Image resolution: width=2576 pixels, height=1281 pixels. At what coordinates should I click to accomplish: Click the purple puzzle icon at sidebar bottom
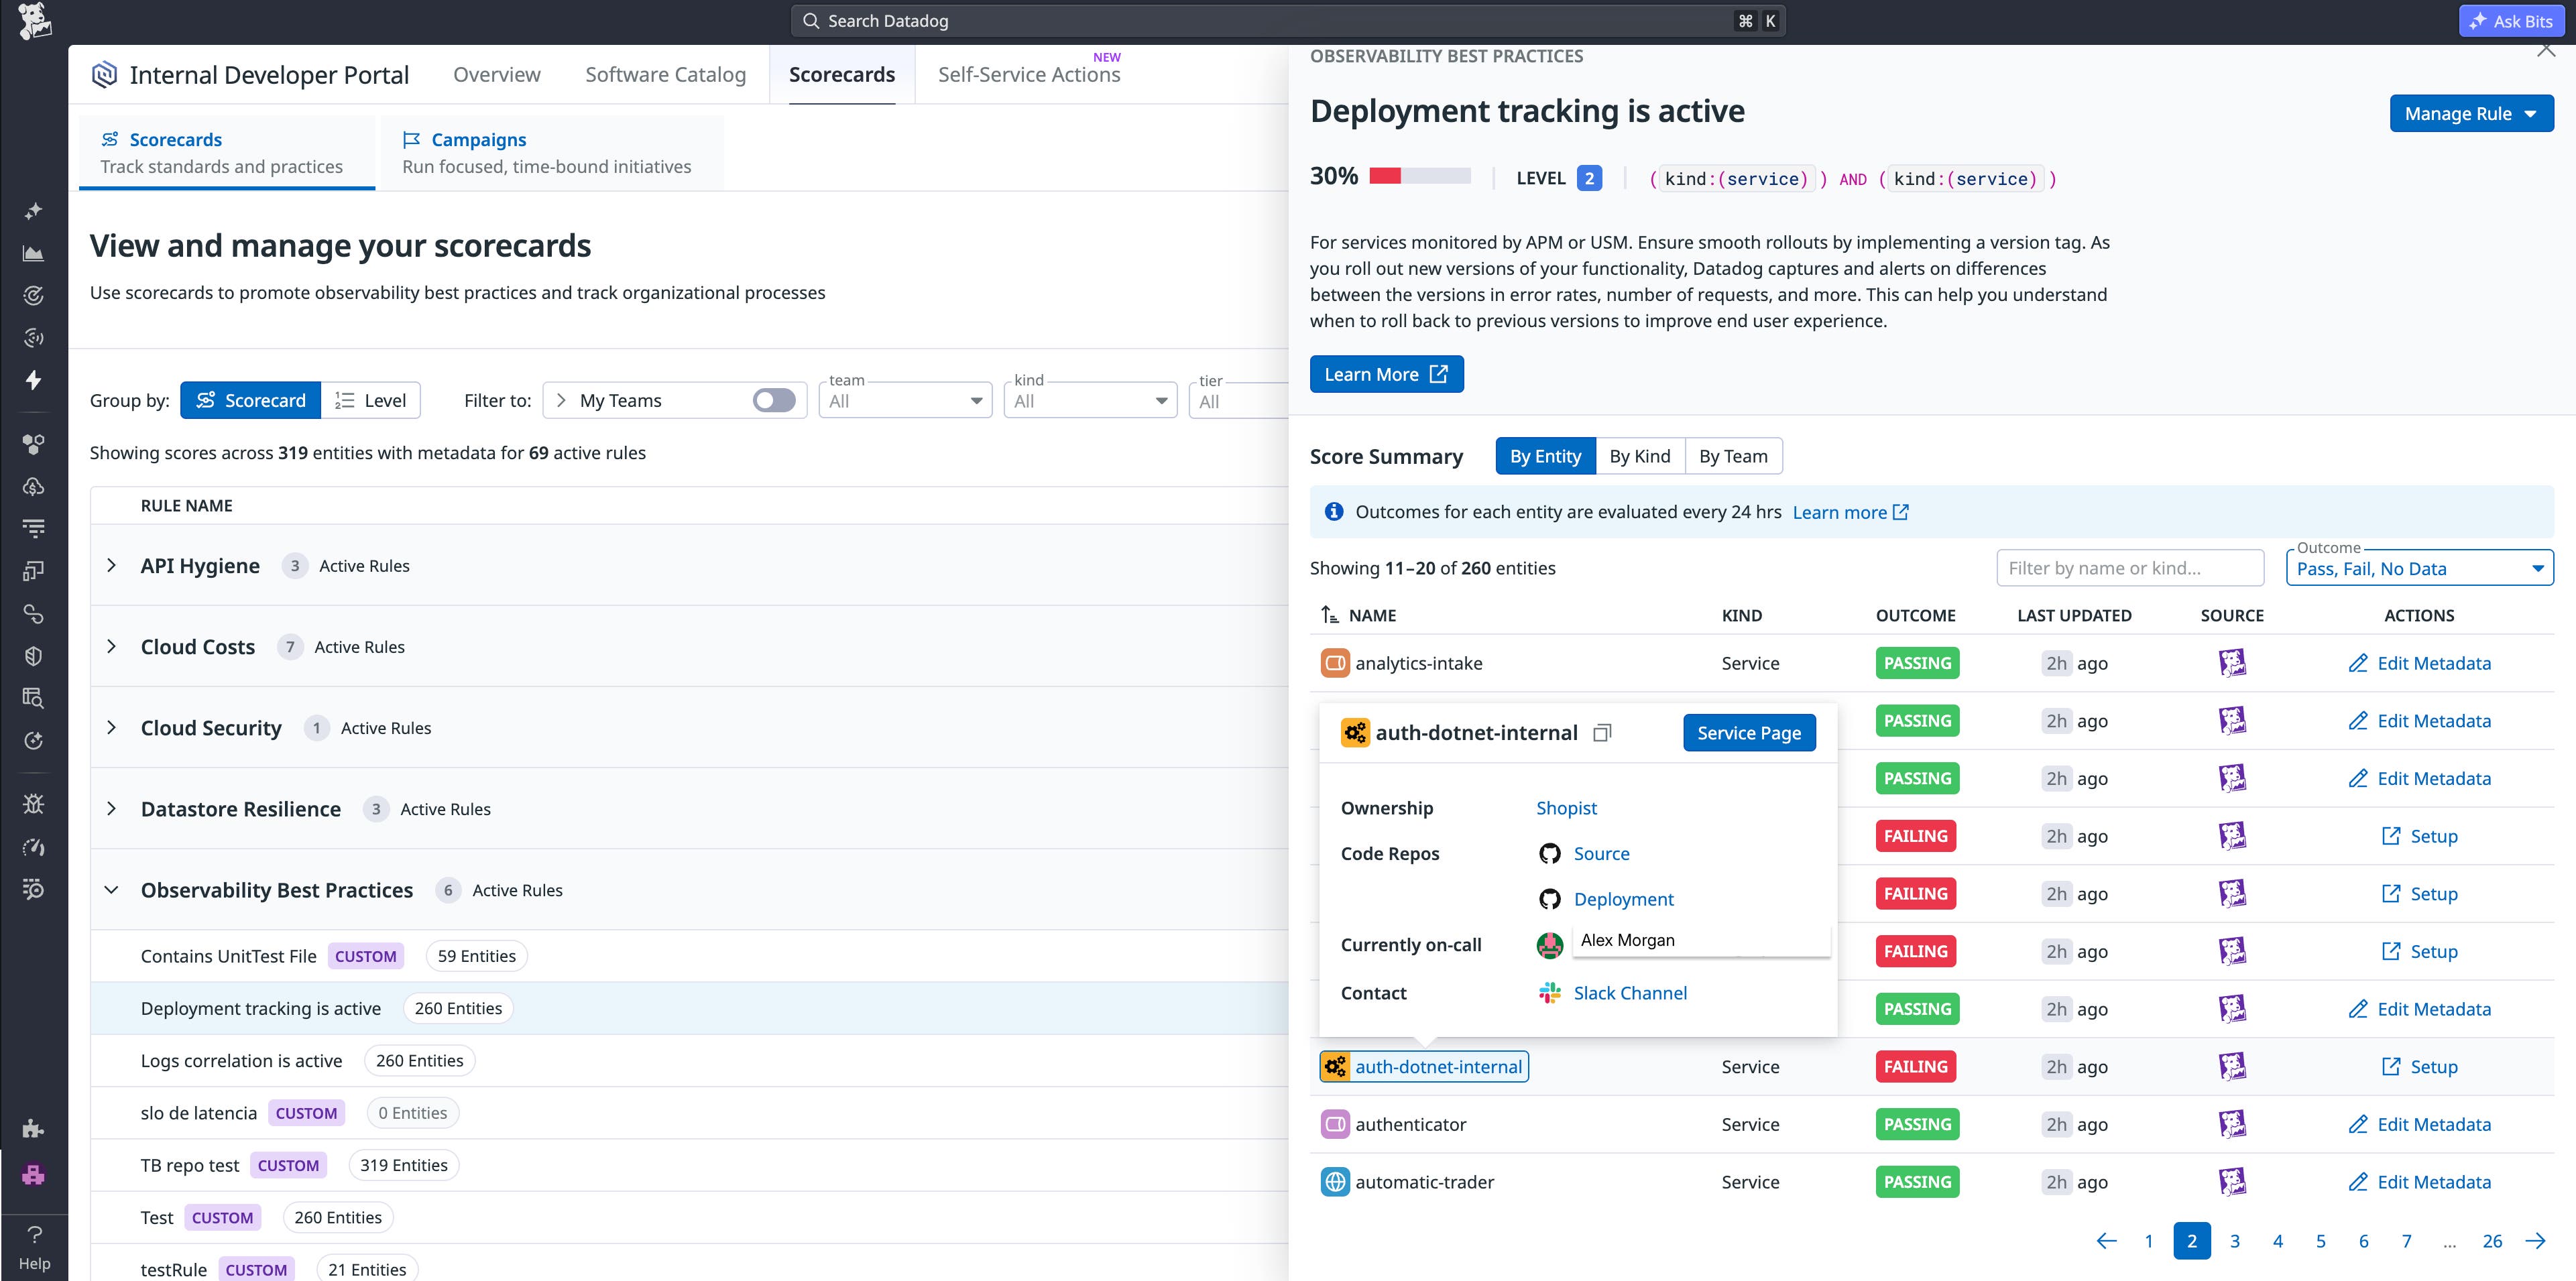pos(33,1174)
